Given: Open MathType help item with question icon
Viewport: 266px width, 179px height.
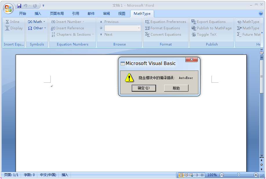Looking at the screenshot, I should [x=248, y=22].
